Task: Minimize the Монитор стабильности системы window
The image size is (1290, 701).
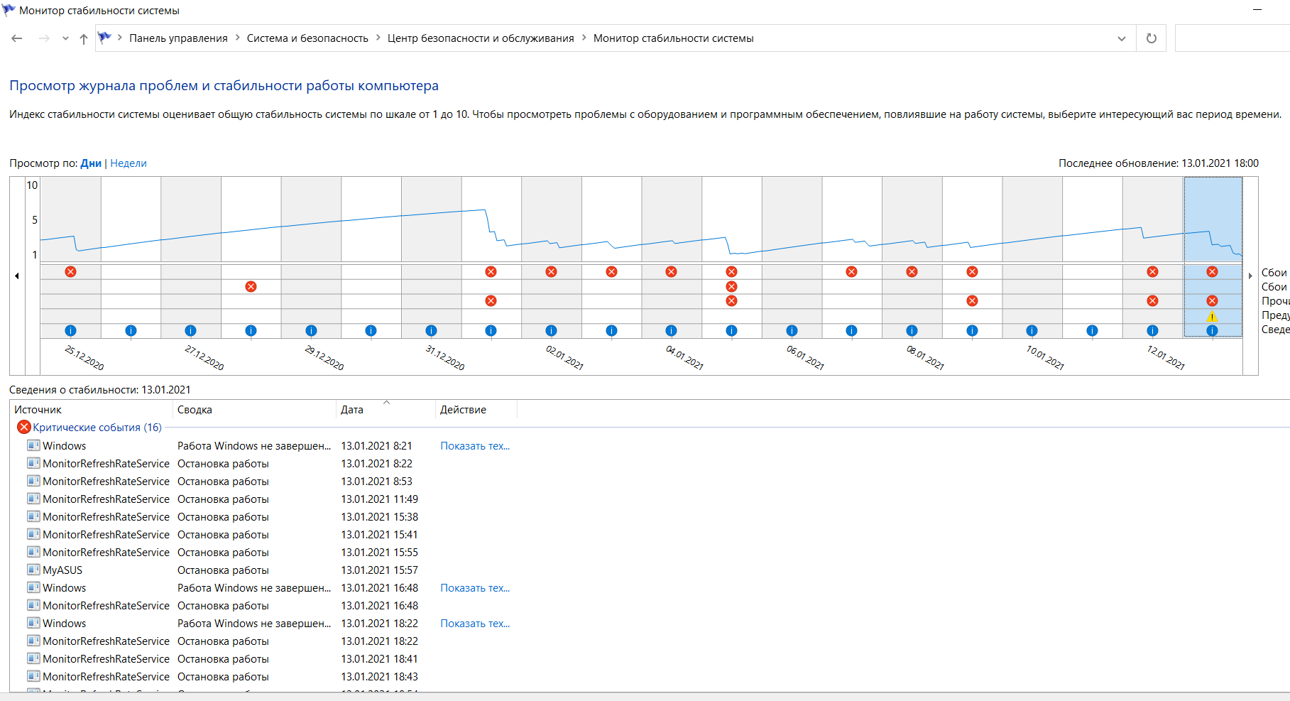Action: click(1257, 10)
